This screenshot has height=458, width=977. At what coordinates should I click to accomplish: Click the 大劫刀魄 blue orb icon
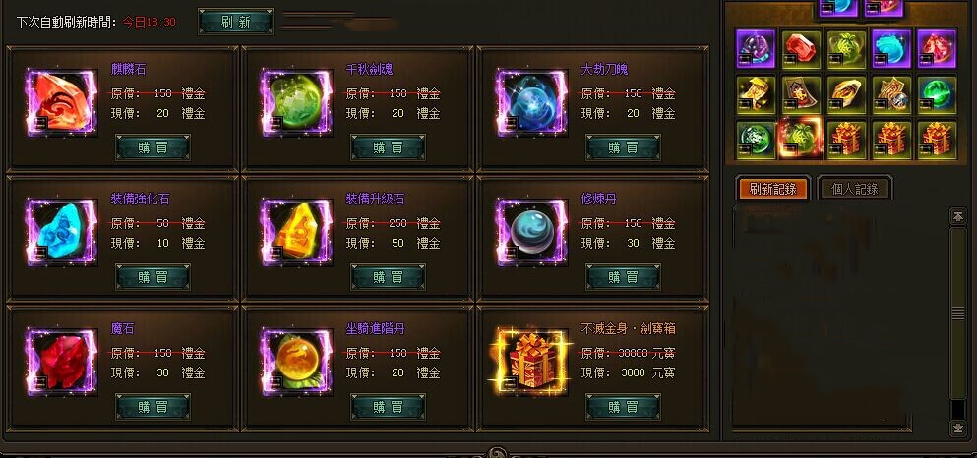[x=531, y=102]
